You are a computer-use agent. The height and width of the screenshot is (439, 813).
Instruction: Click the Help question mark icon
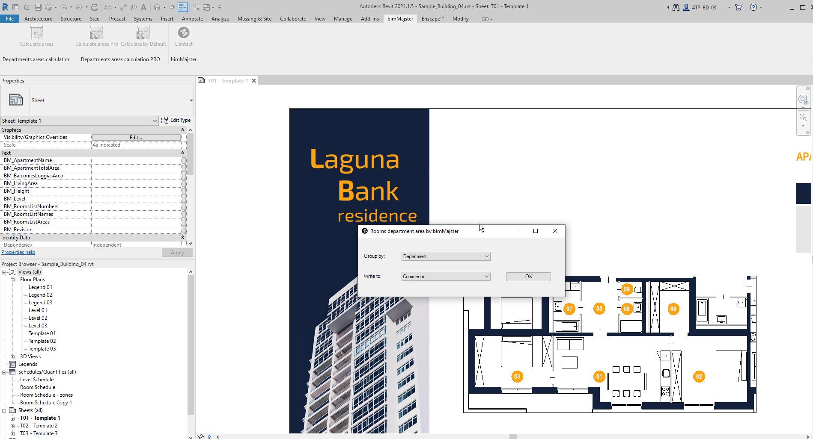pyautogui.click(x=753, y=7)
